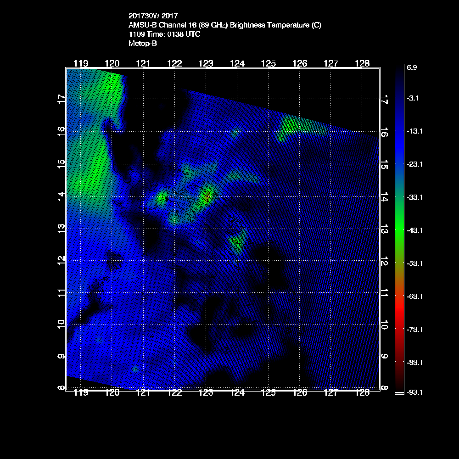Click latitude '16' on the right axis
This screenshot has height=459, width=459.
[x=385, y=132]
